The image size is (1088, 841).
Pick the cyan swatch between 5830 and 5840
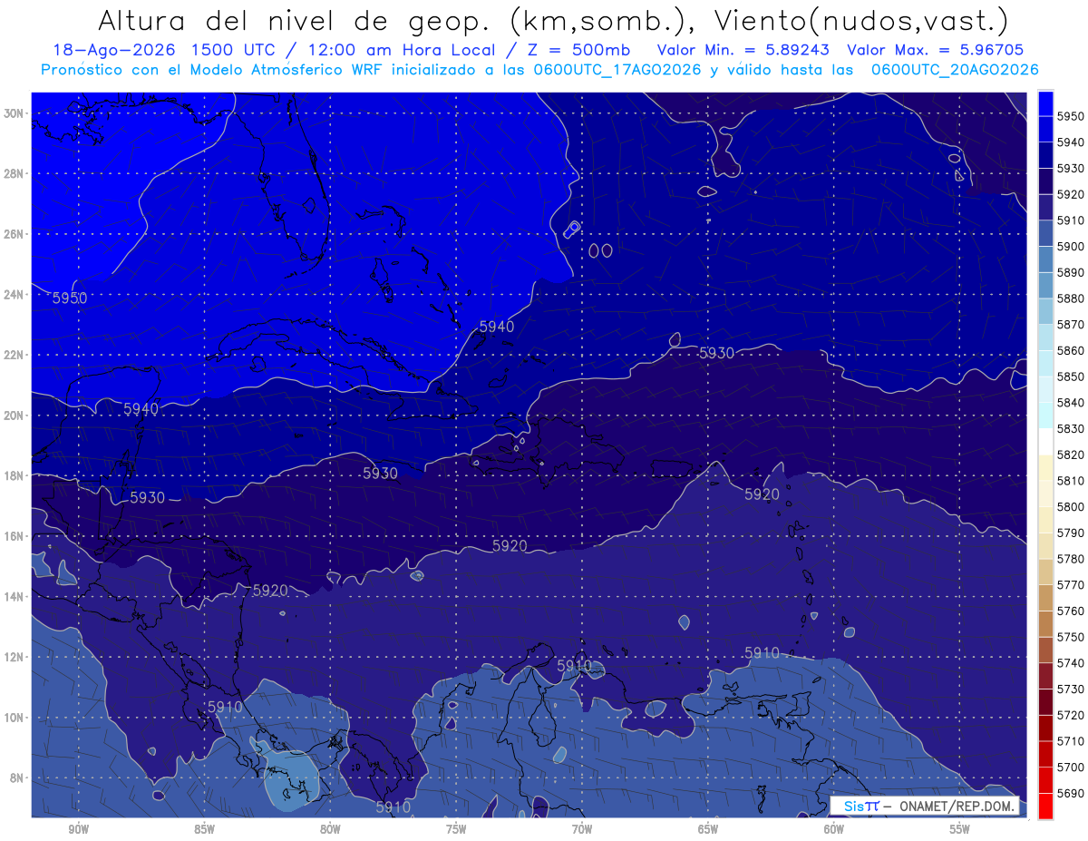coord(1045,416)
